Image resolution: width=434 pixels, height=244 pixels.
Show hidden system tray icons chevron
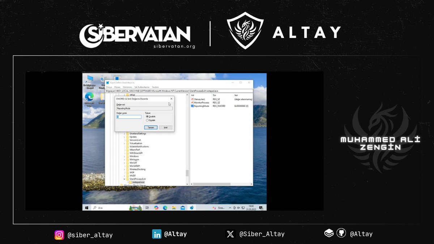pos(230,208)
